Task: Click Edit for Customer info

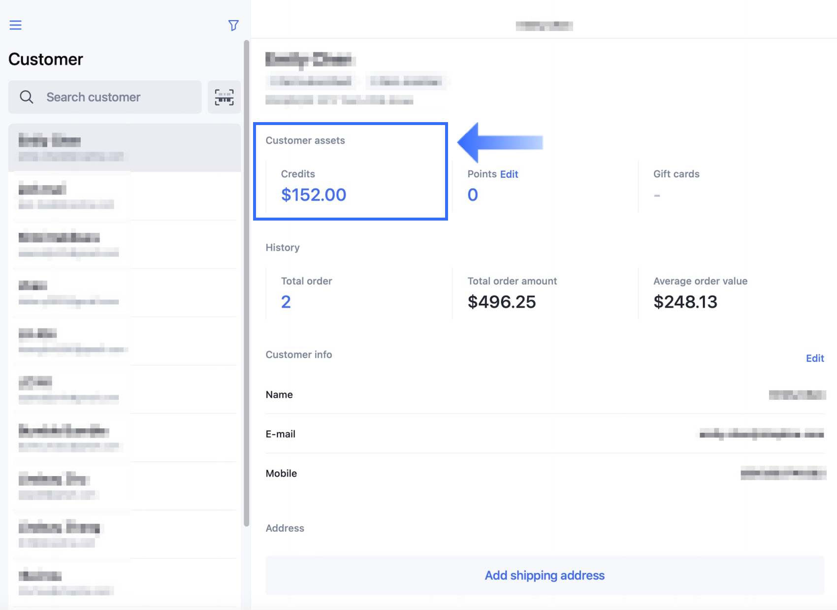Action: tap(814, 358)
